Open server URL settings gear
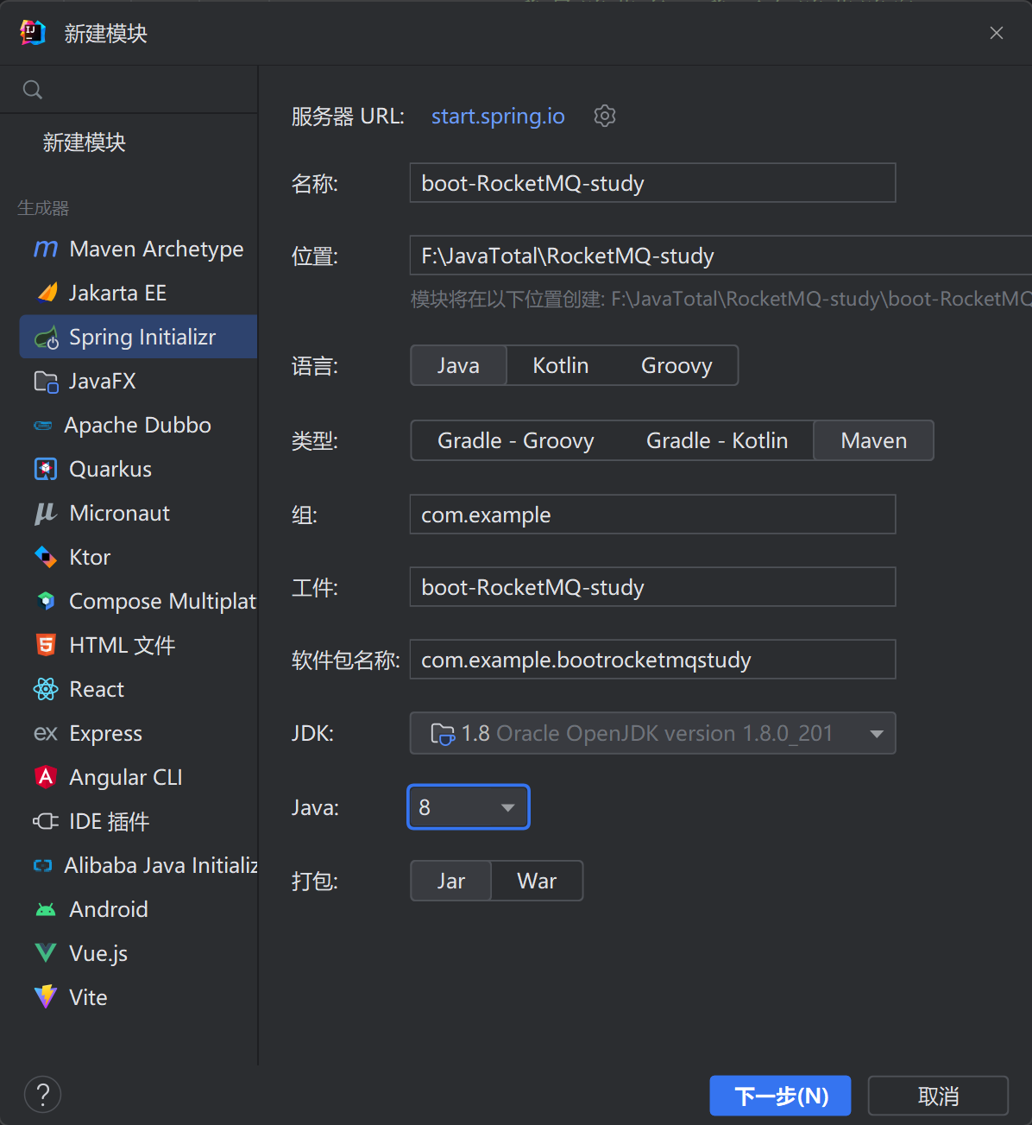 click(x=605, y=116)
